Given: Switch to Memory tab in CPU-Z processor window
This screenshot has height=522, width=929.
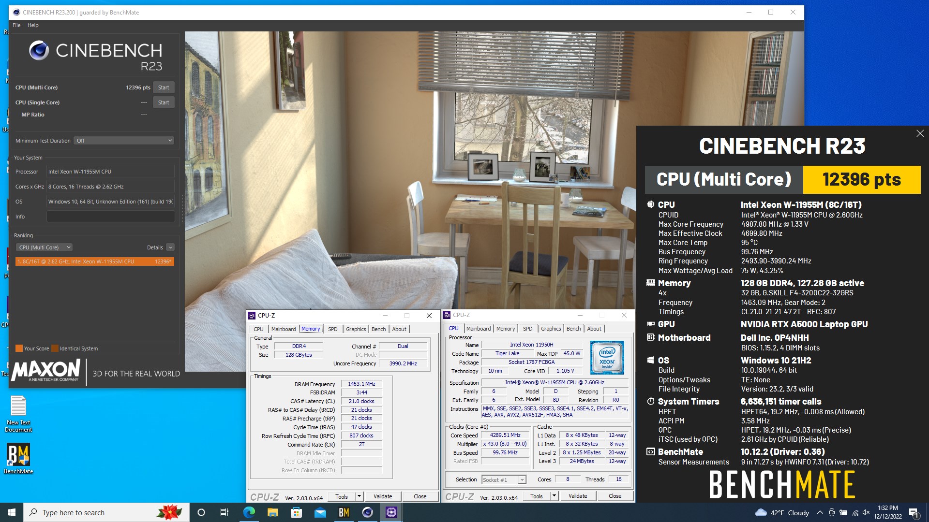Looking at the screenshot, I should click(x=506, y=329).
